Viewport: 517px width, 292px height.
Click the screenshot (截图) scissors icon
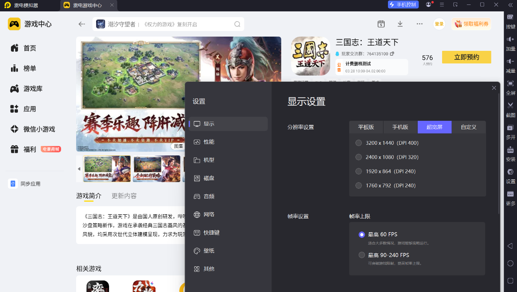(510, 106)
